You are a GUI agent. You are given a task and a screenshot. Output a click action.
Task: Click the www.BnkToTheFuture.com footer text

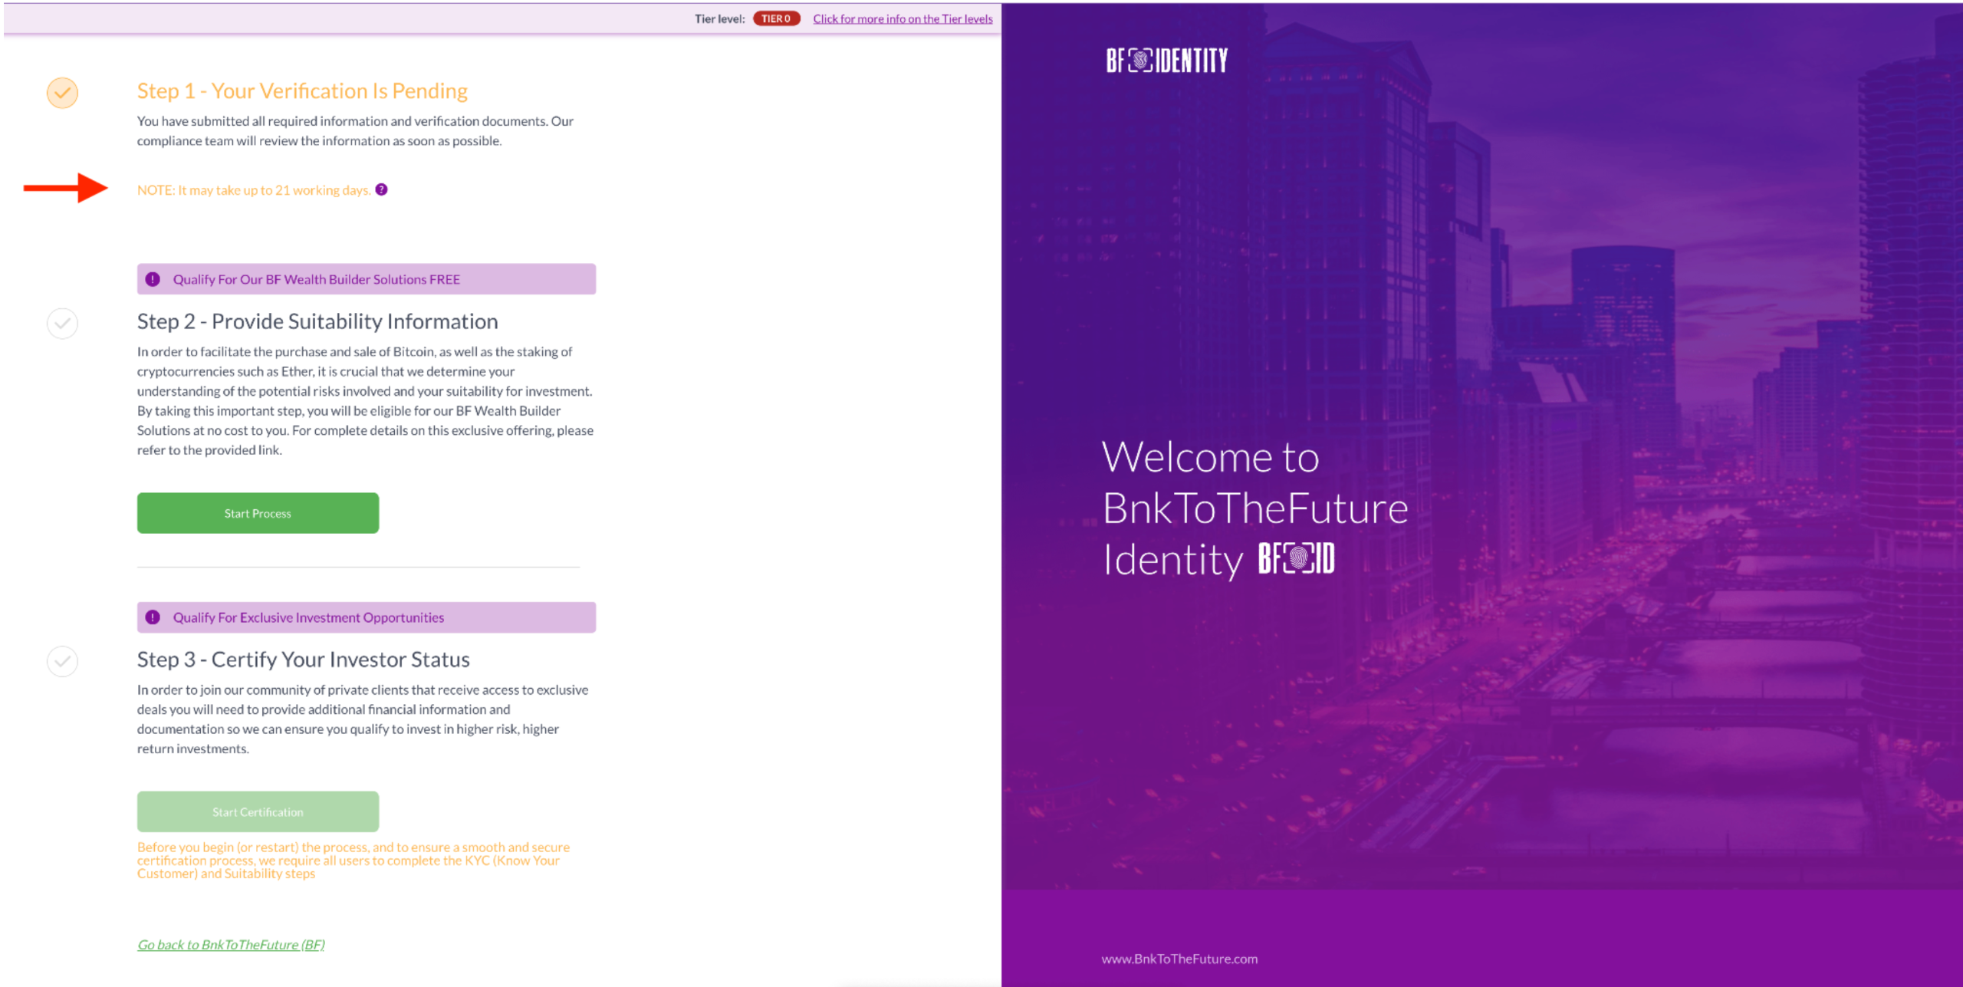[x=1179, y=959]
